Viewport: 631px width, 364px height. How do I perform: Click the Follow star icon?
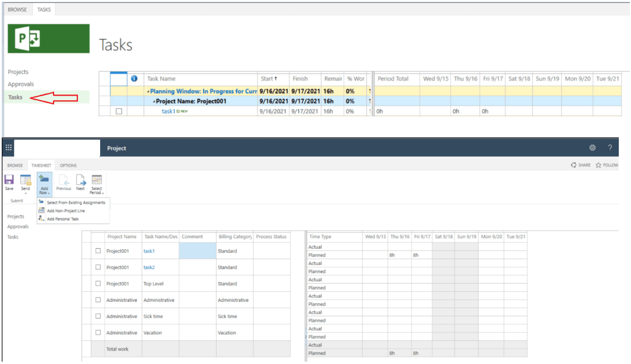point(598,165)
